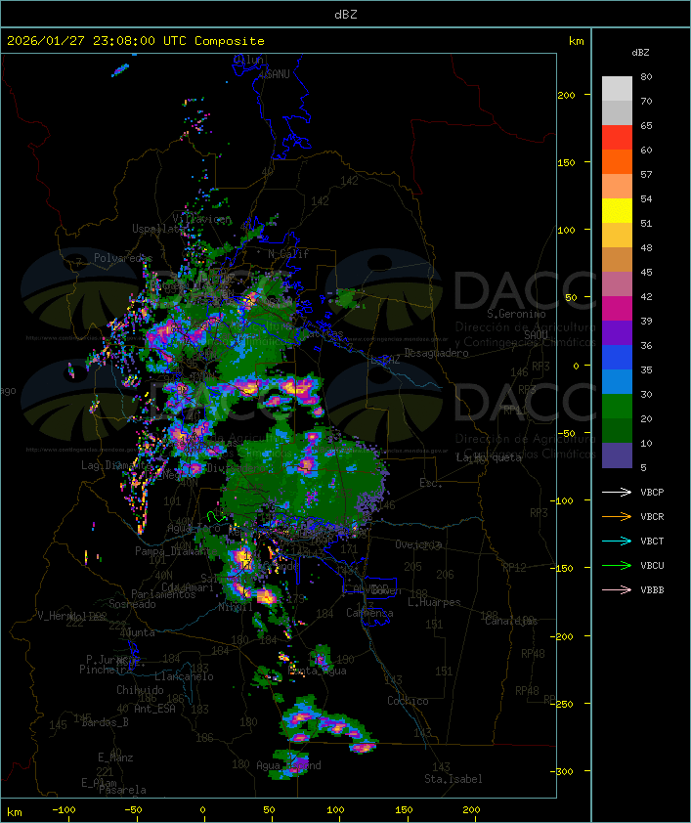Click the dBZ title at top

345,13
